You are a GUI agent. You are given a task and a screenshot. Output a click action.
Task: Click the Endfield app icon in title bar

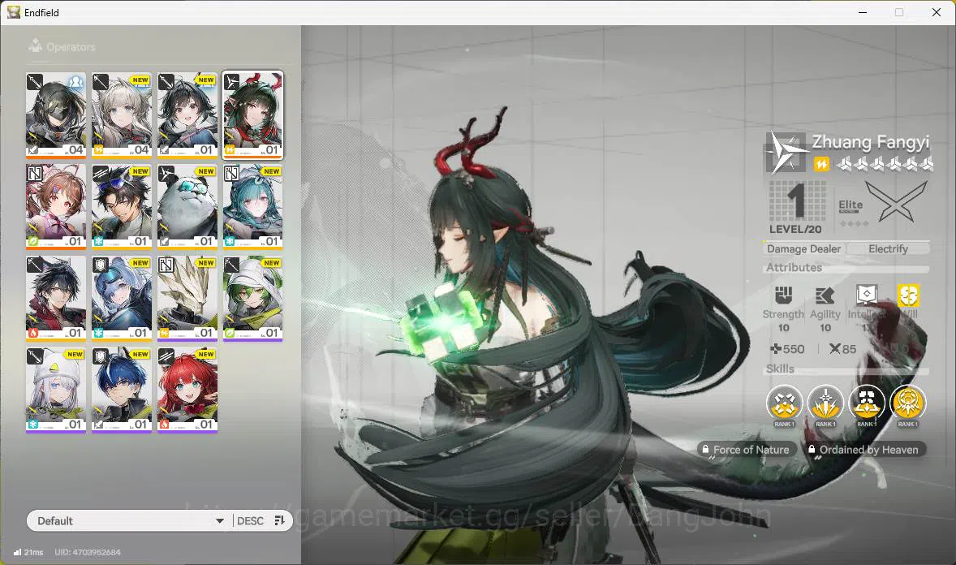[x=14, y=12]
